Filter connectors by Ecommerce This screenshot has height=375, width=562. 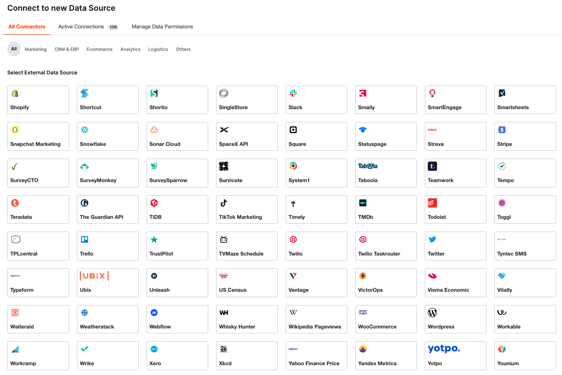(x=99, y=49)
